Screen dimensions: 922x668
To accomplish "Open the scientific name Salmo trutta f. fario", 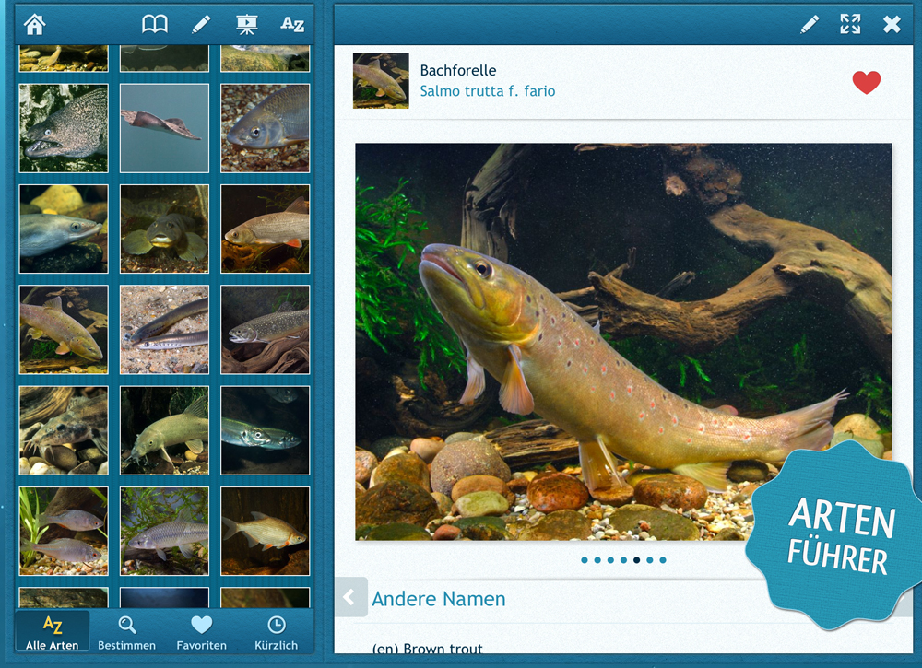I will tap(488, 91).
